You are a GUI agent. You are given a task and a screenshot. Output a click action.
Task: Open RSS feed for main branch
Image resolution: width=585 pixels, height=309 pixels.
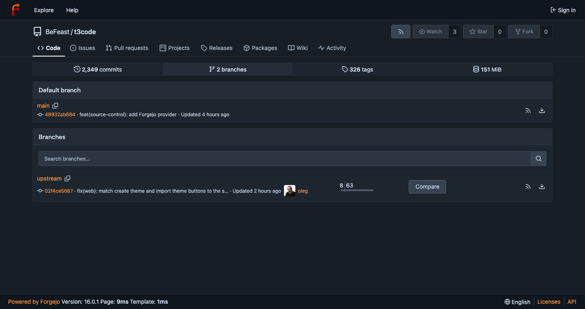528,111
